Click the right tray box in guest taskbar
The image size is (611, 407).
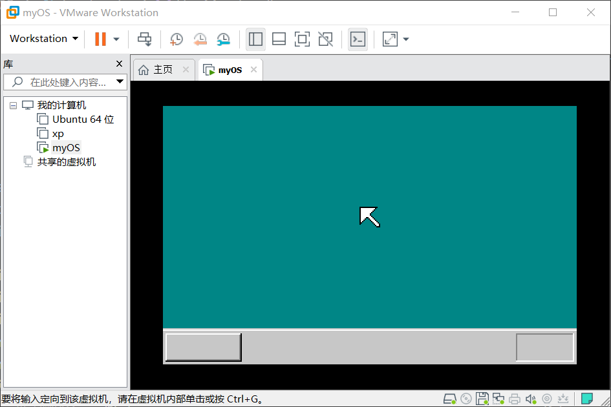point(545,347)
